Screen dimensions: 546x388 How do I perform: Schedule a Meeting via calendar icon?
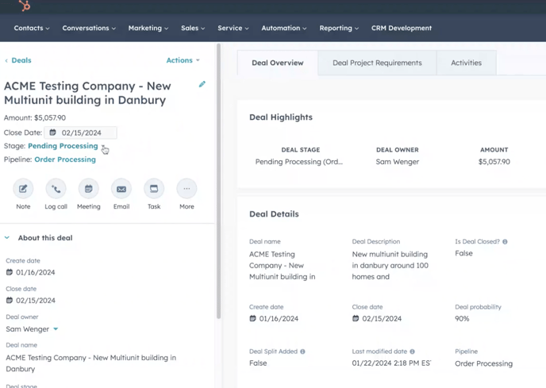pos(88,189)
